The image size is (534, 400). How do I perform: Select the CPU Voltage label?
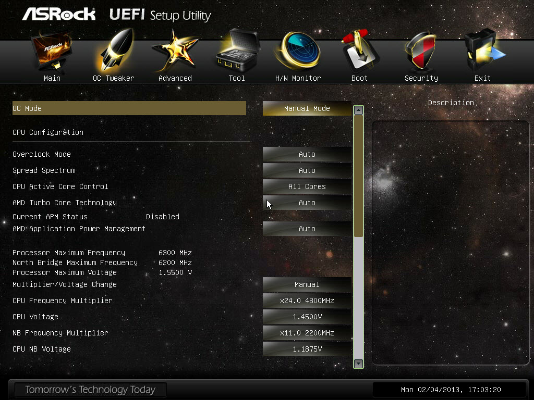pos(35,317)
